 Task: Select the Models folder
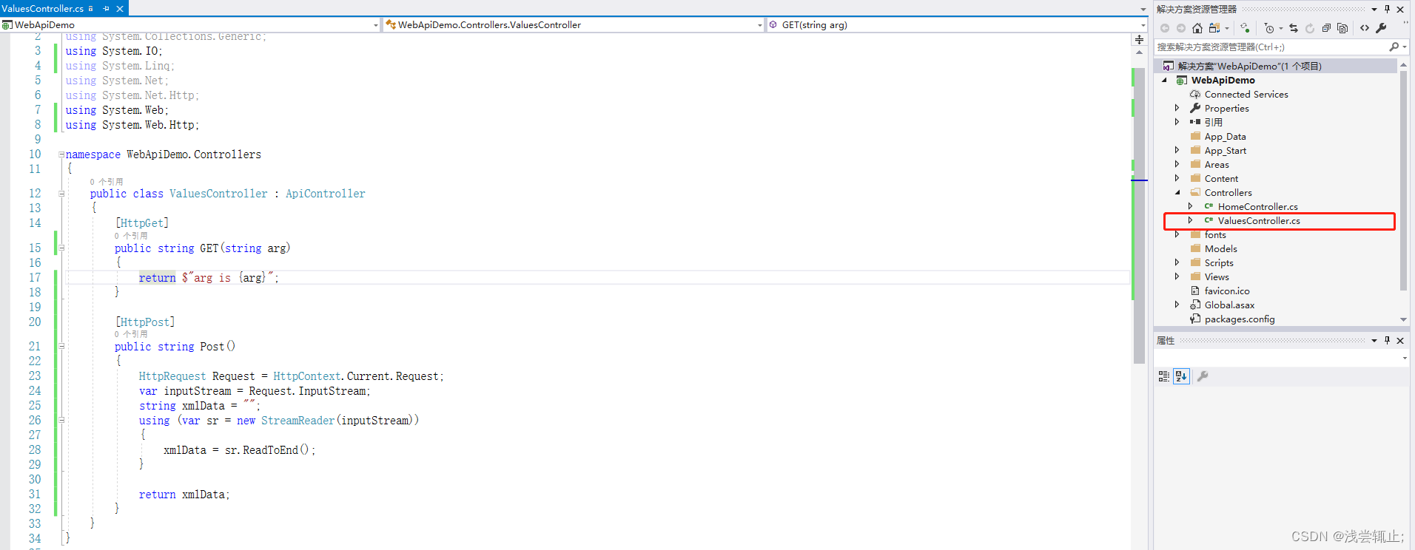click(1220, 248)
